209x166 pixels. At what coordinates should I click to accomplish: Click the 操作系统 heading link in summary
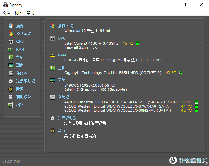[65, 26]
